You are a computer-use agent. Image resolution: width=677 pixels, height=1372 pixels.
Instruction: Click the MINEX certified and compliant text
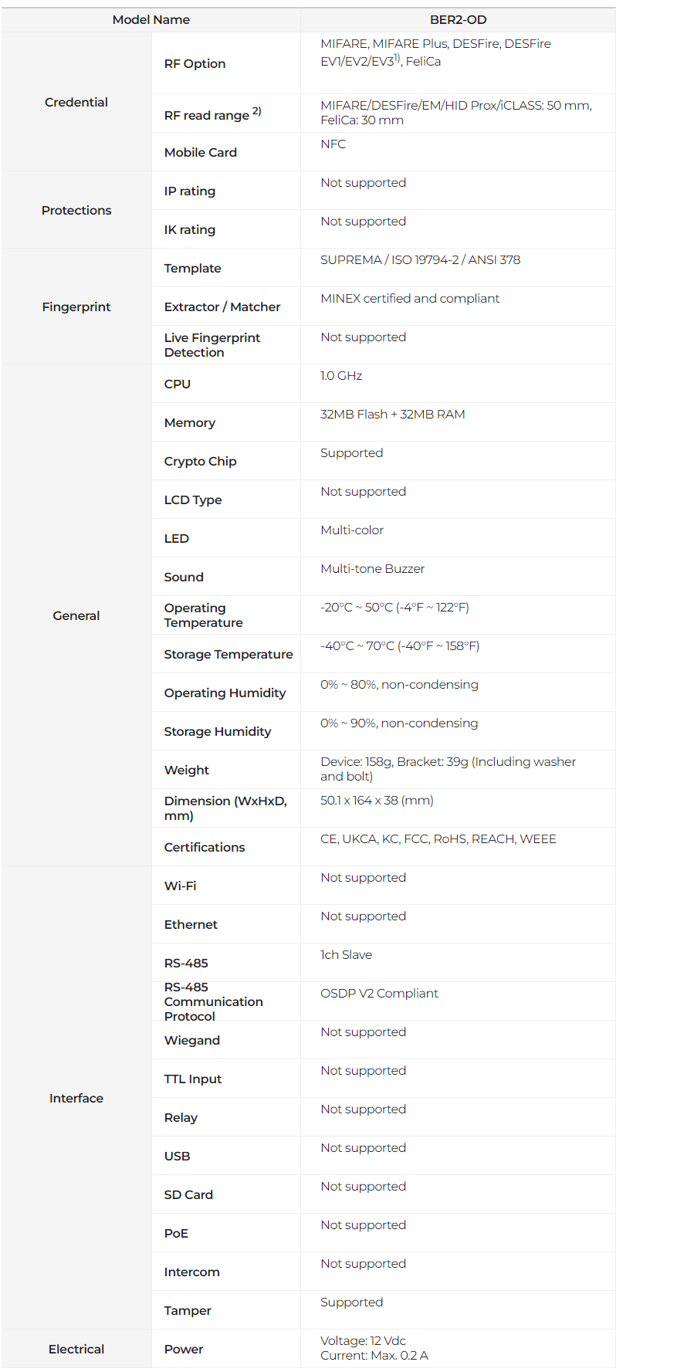pos(410,299)
